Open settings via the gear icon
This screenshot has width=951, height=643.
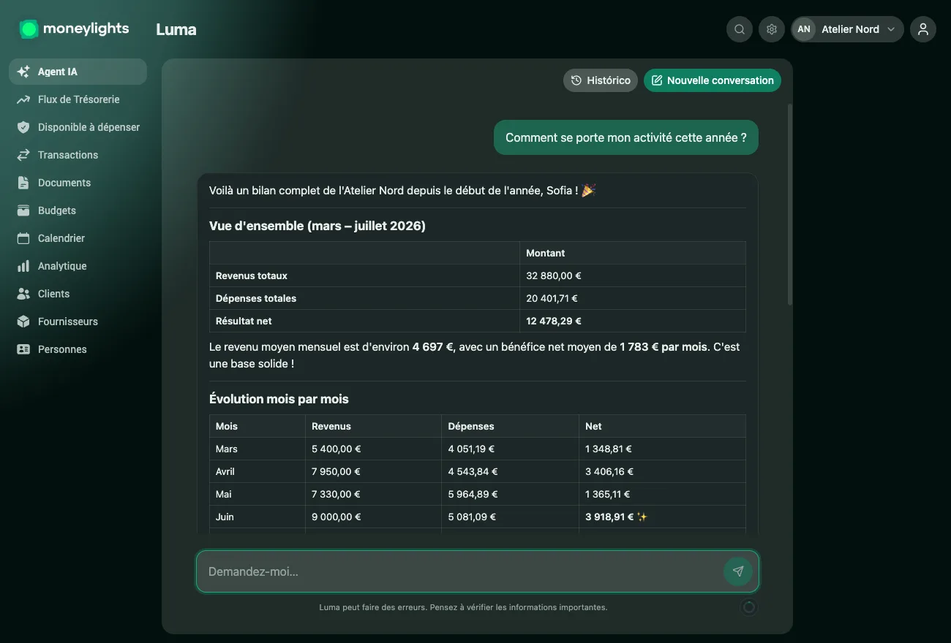coord(772,29)
